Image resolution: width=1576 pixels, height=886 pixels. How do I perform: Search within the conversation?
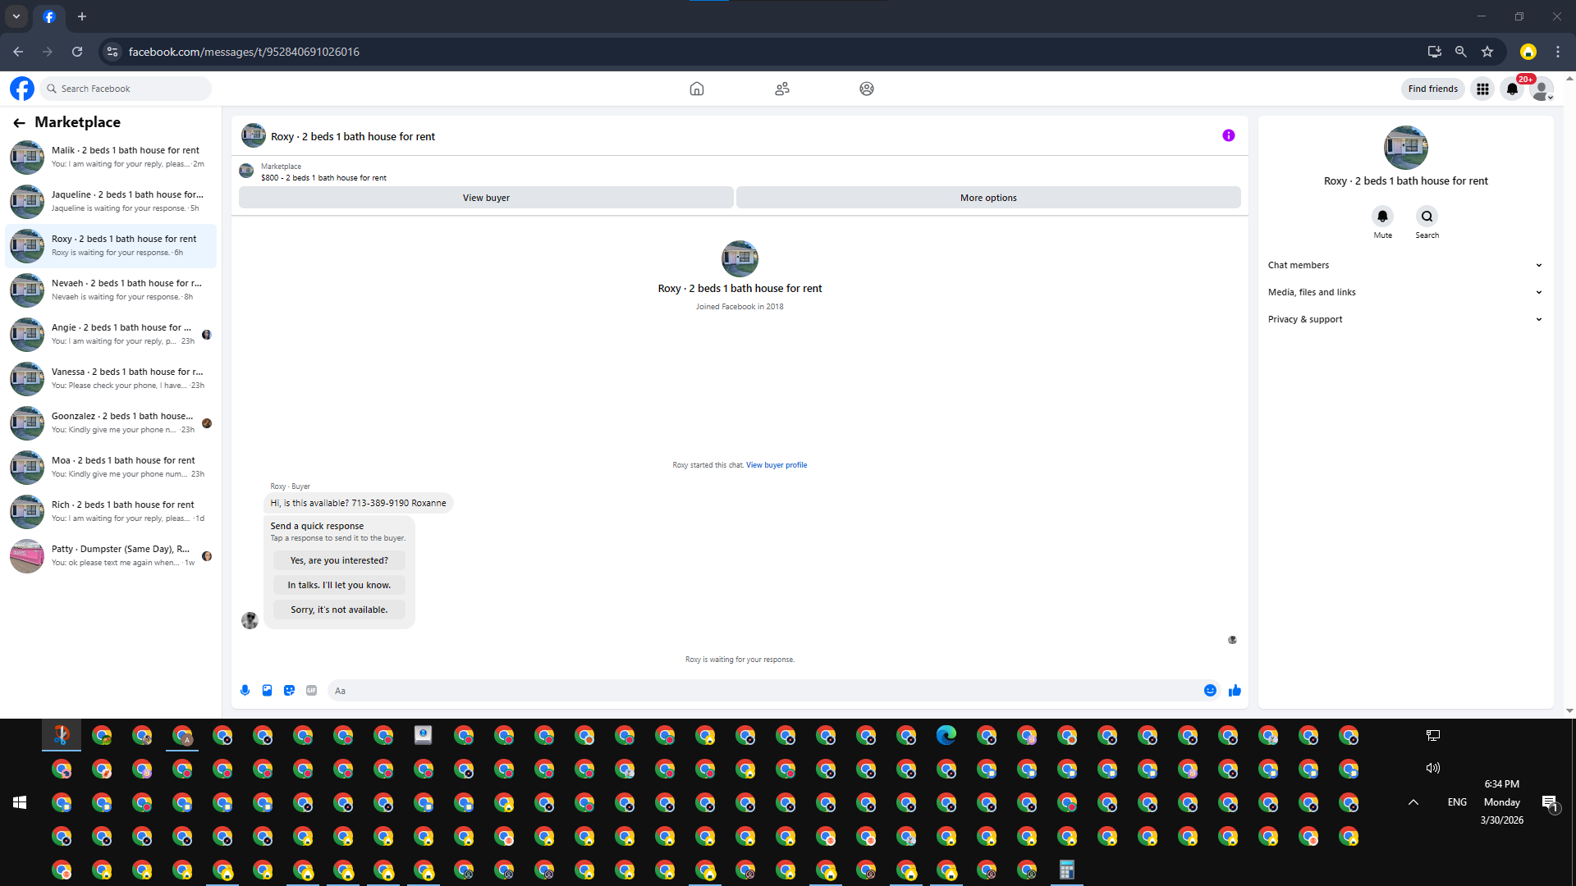[x=1427, y=217]
